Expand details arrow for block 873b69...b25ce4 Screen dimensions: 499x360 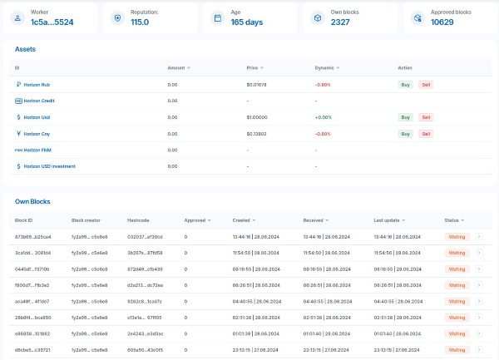point(478,237)
